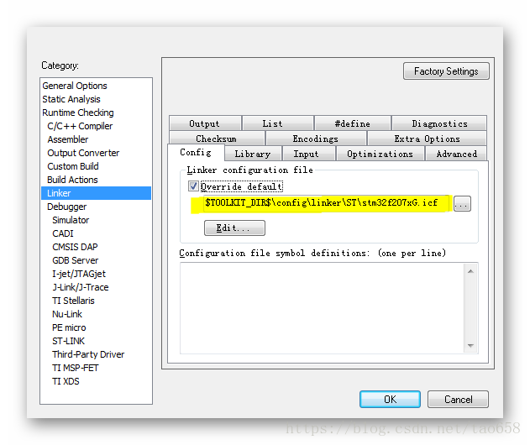Browse for linker config file with ... button
530x445 pixels.
pyautogui.click(x=462, y=204)
